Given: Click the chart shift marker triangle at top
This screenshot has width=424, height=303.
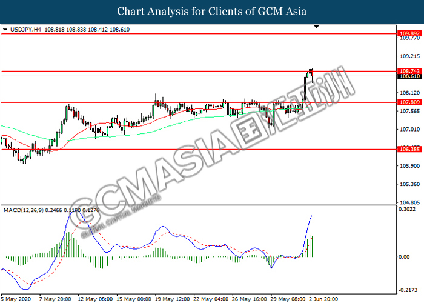Looking at the screenshot, I should coord(316,27).
